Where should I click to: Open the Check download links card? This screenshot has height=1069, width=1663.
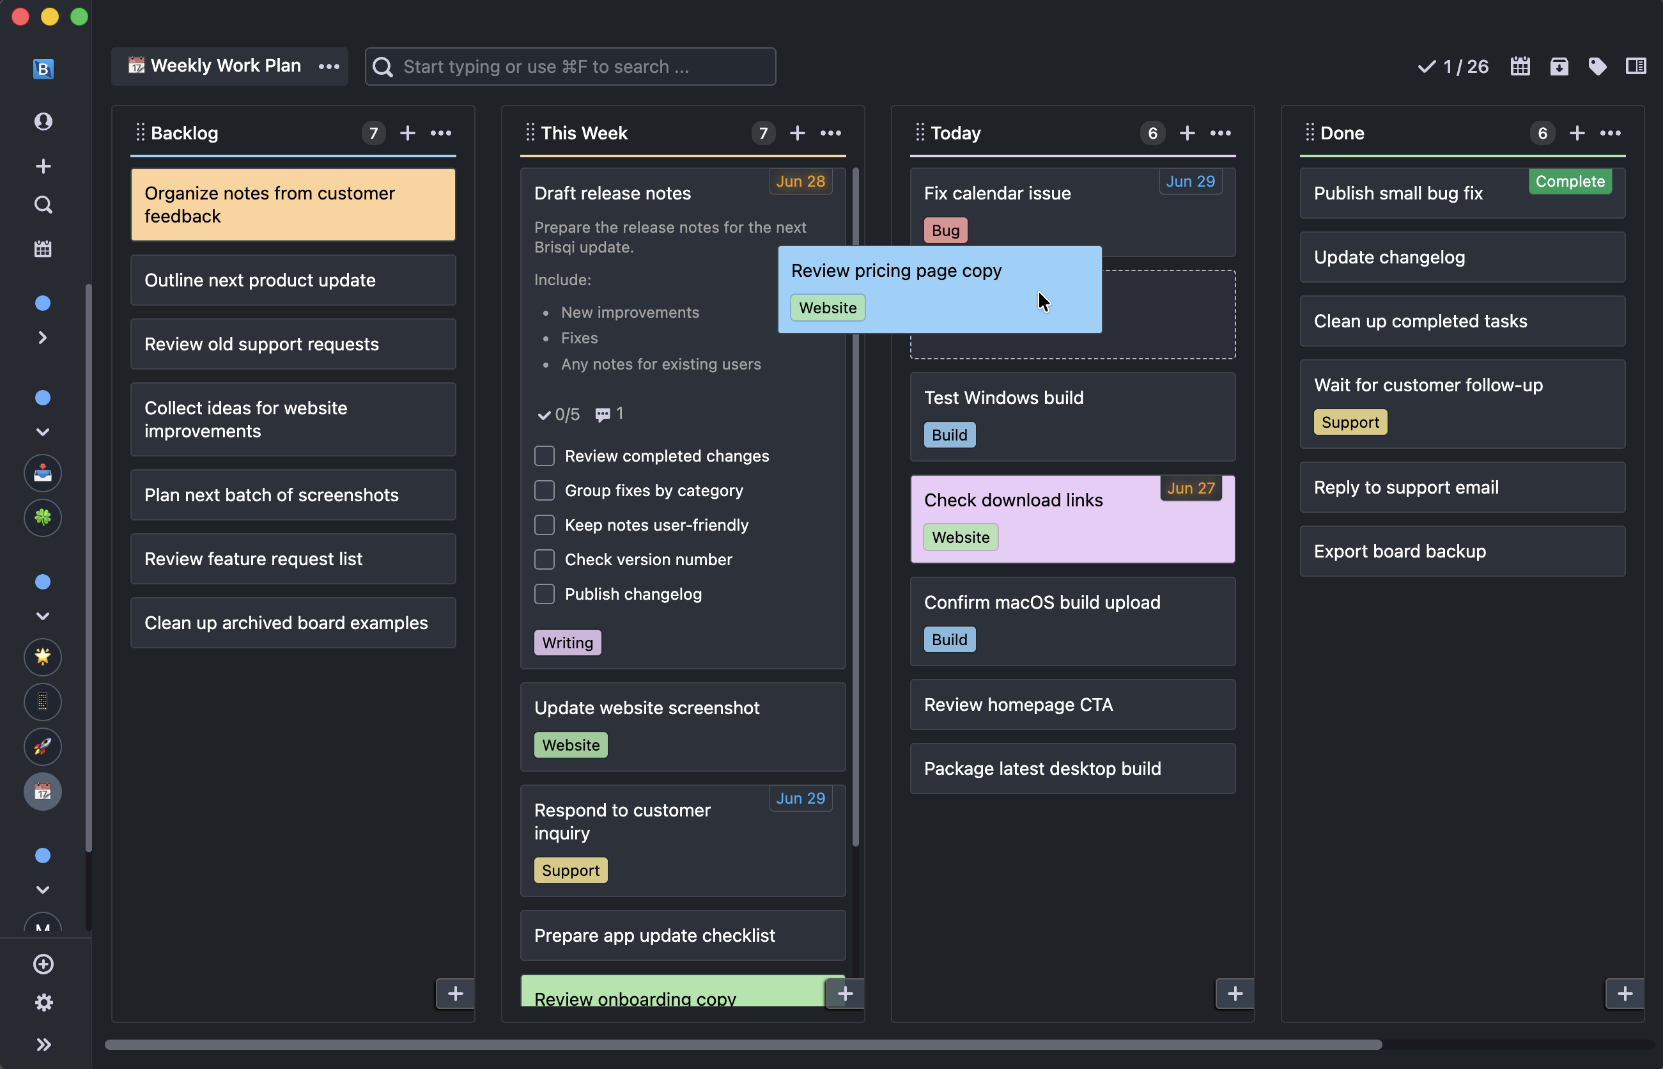[x=1072, y=519]
